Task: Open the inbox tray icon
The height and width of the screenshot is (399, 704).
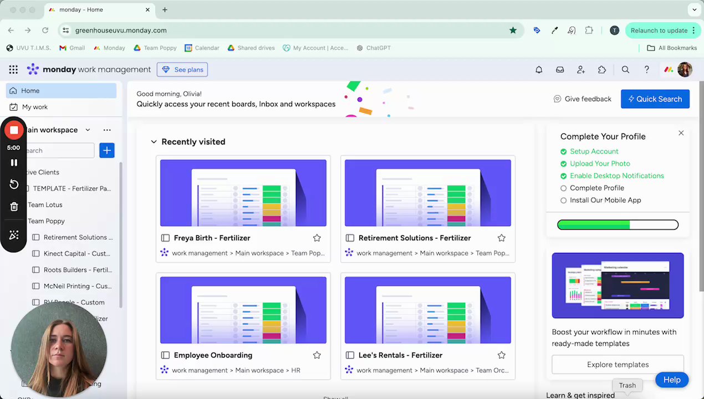Action: [560, 70]
